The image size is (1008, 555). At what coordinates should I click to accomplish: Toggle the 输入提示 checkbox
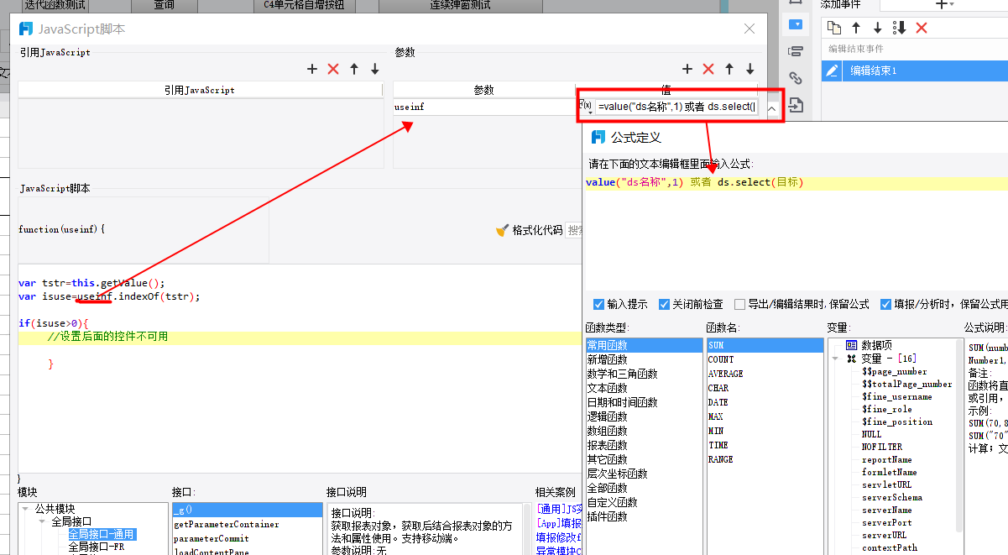[598, 304]
